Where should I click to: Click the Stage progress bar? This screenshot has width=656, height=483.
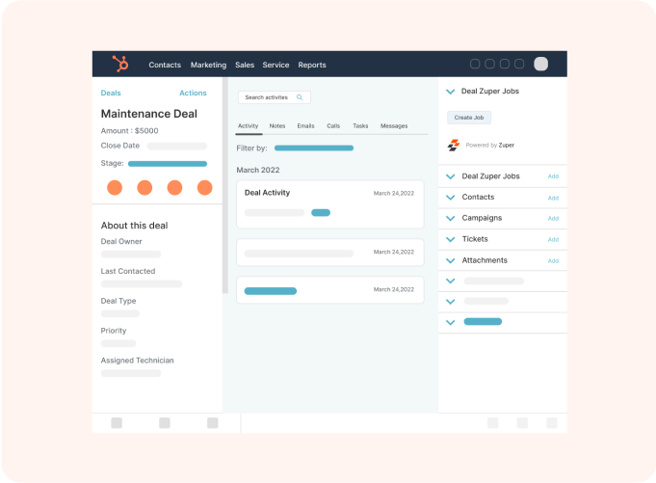tap(168, 164)
